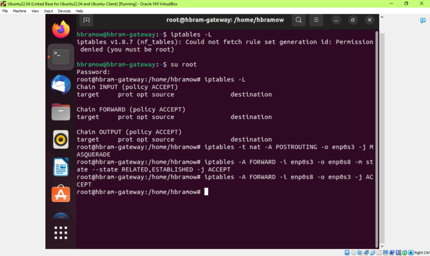Click the recording status icon
This screenshot has height=256, width=430.
pos(392,253)
